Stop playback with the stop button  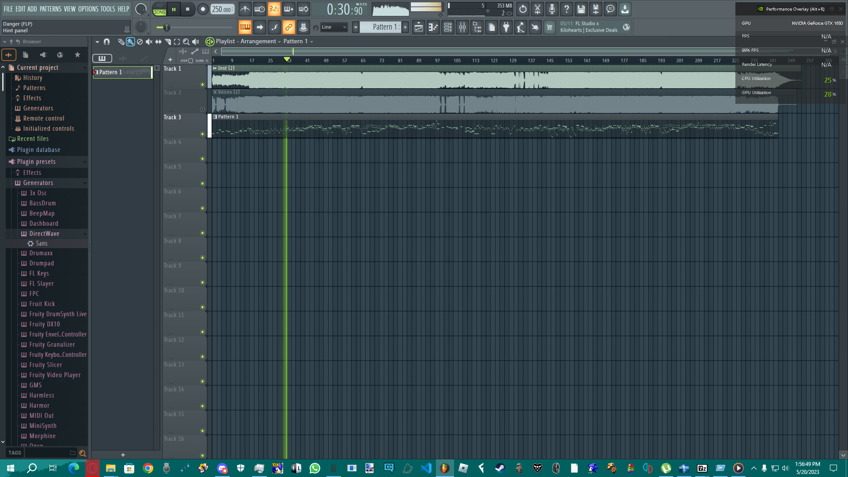click(188, 9)
